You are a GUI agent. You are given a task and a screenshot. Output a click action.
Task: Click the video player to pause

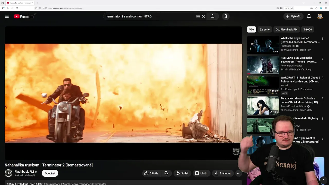pyautogui.click(x=123, y=93)
